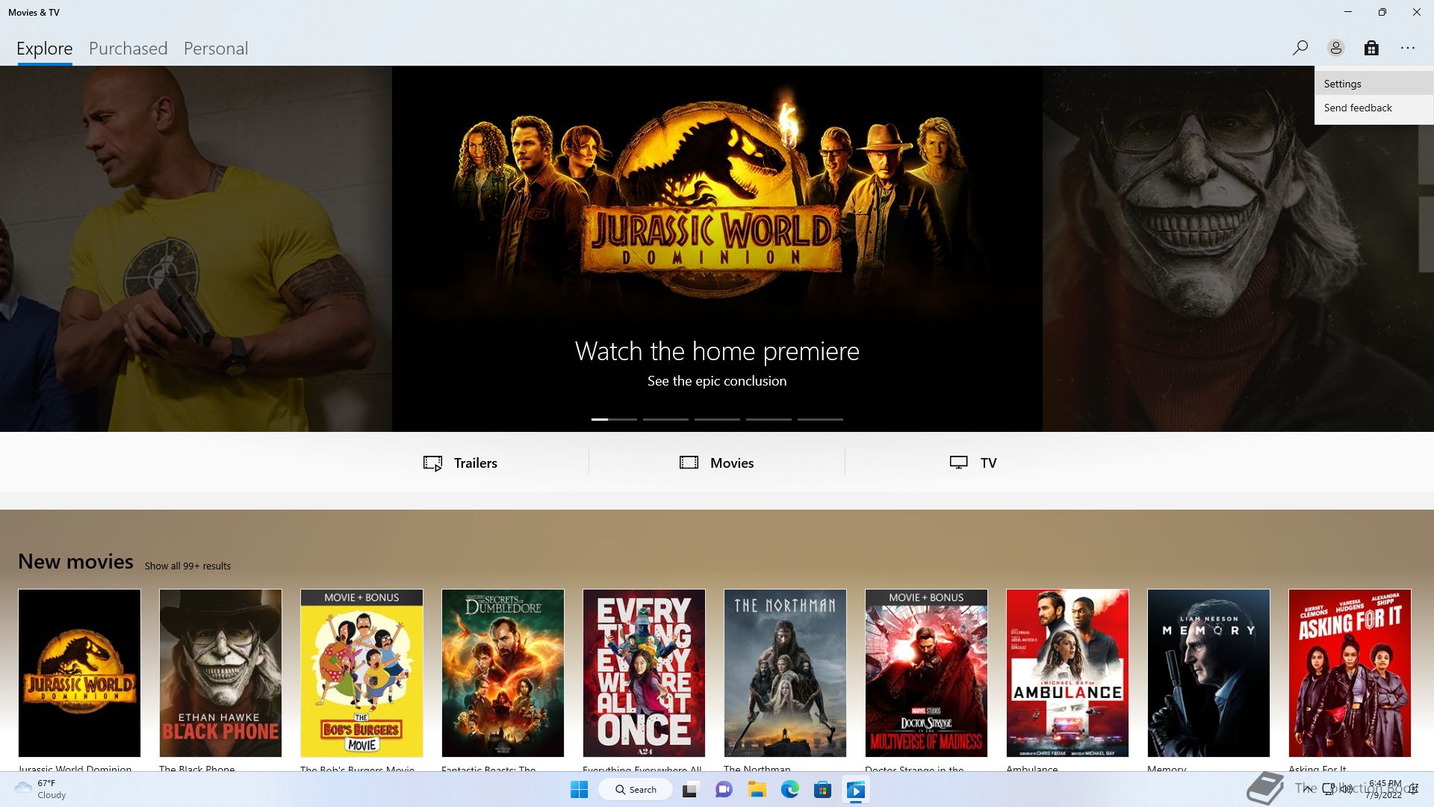Open Task View on taskbar
This screenshot has width=1434, height=807.
[x=690, y=789]
